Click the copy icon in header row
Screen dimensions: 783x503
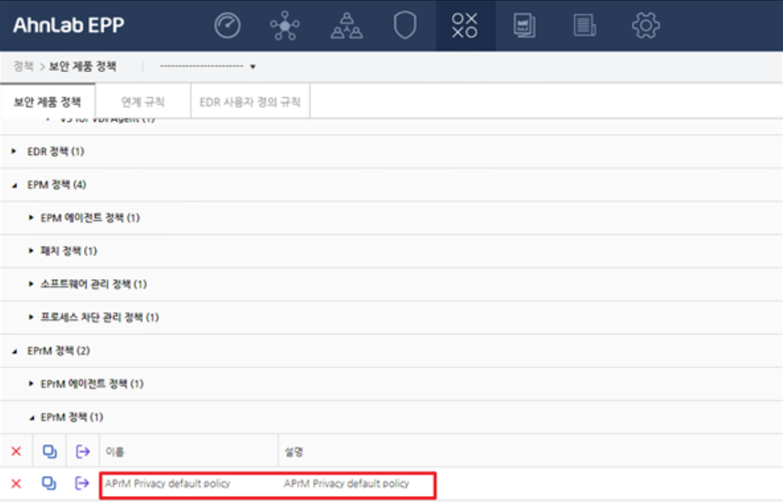(x=49, y=451)
